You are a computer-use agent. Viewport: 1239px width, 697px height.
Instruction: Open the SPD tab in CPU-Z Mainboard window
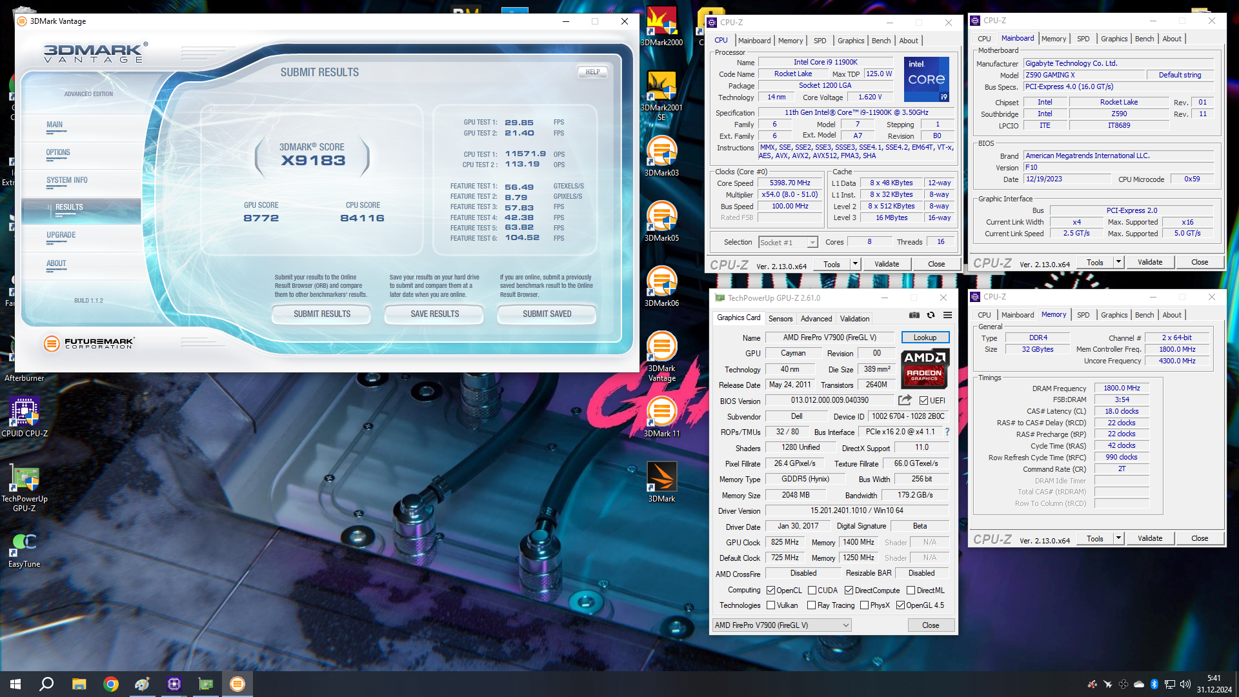pyautogui.click(x=1083, y=39)
